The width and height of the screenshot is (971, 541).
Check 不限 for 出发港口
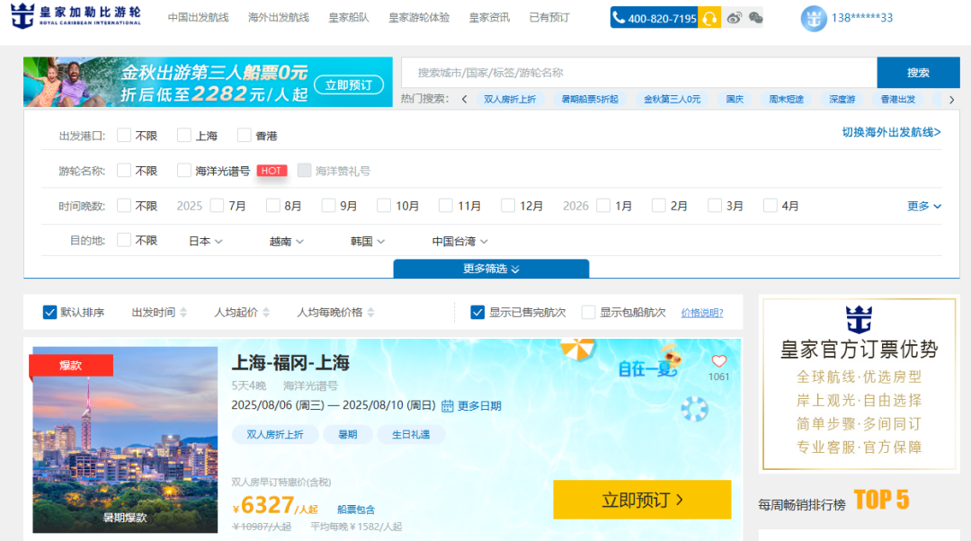tap(124, 135)
